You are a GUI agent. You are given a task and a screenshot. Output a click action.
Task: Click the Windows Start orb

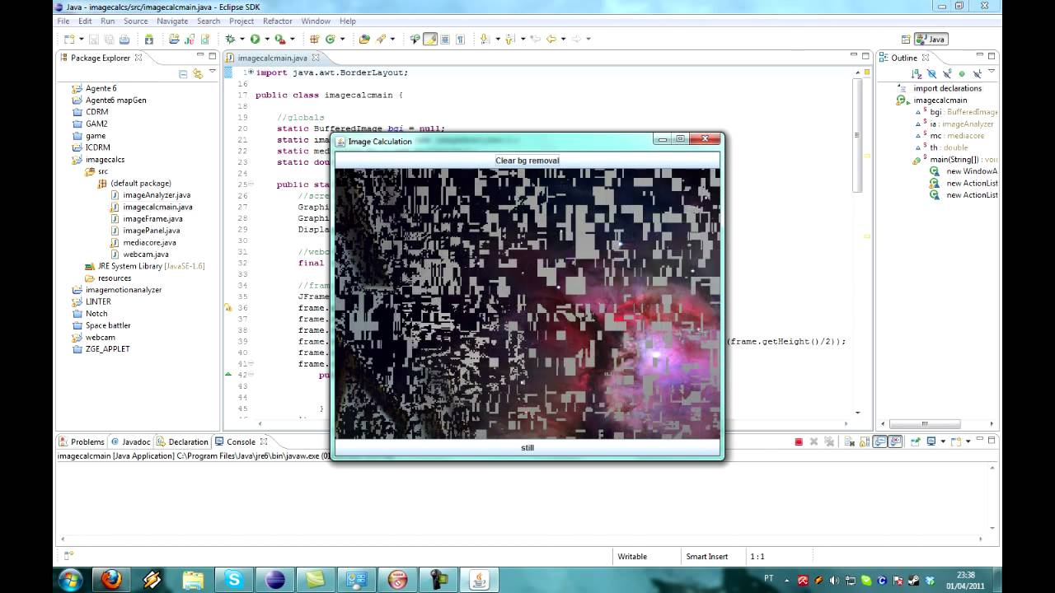coord(71,580)
